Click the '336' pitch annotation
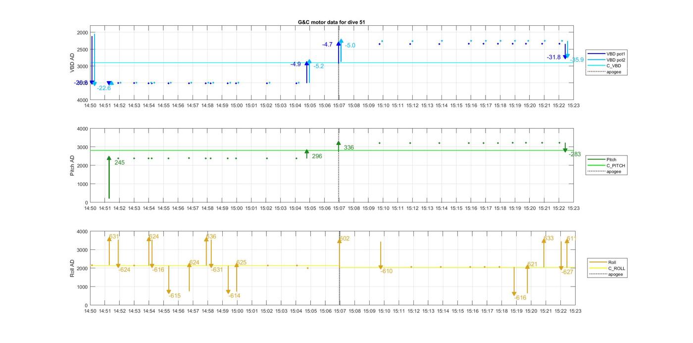The image size is (693, 343). 348,147
